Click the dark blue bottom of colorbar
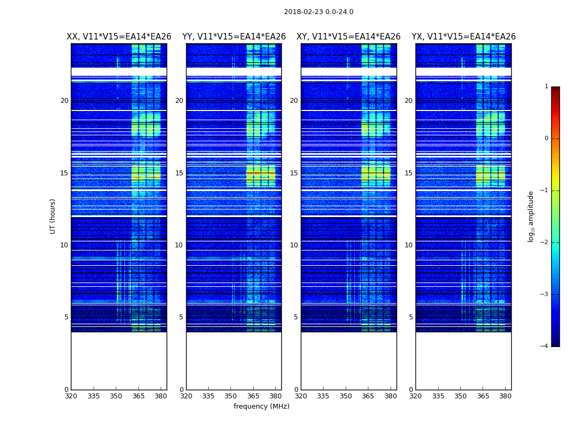The image size is (568, 433). [556, 340]
